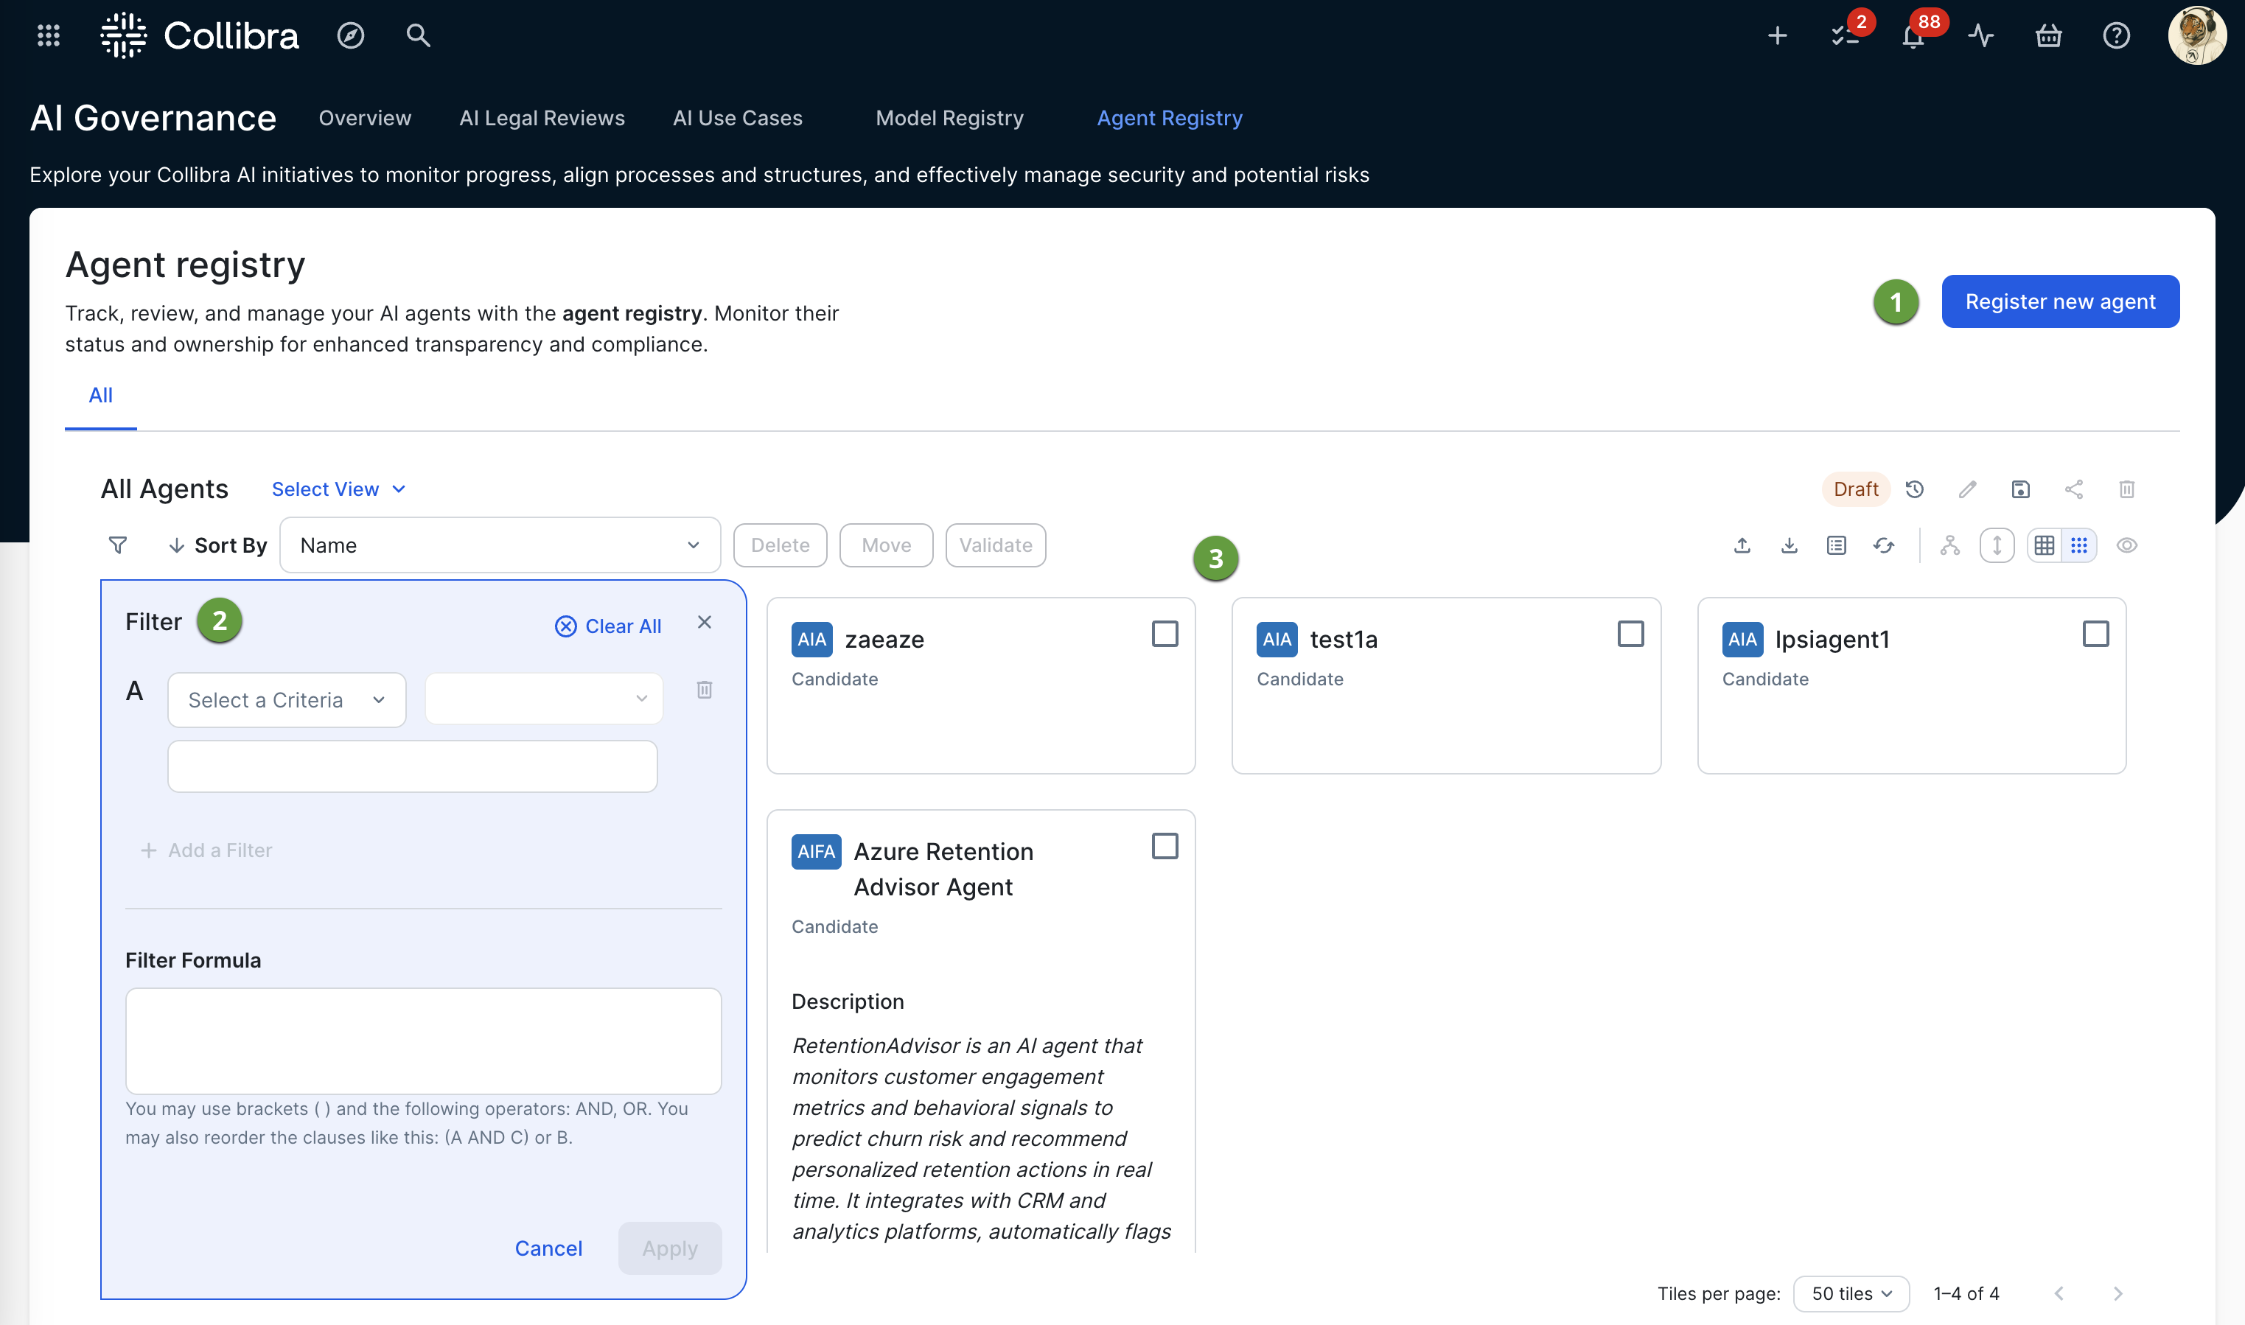Screen dimensions: 2245x1325
Task: Click the pencil edit view icon
Action: 1967,489
